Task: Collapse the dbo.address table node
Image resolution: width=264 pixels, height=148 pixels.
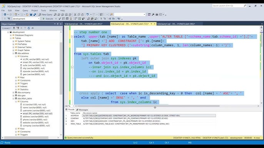Action: tap(13, 53)
